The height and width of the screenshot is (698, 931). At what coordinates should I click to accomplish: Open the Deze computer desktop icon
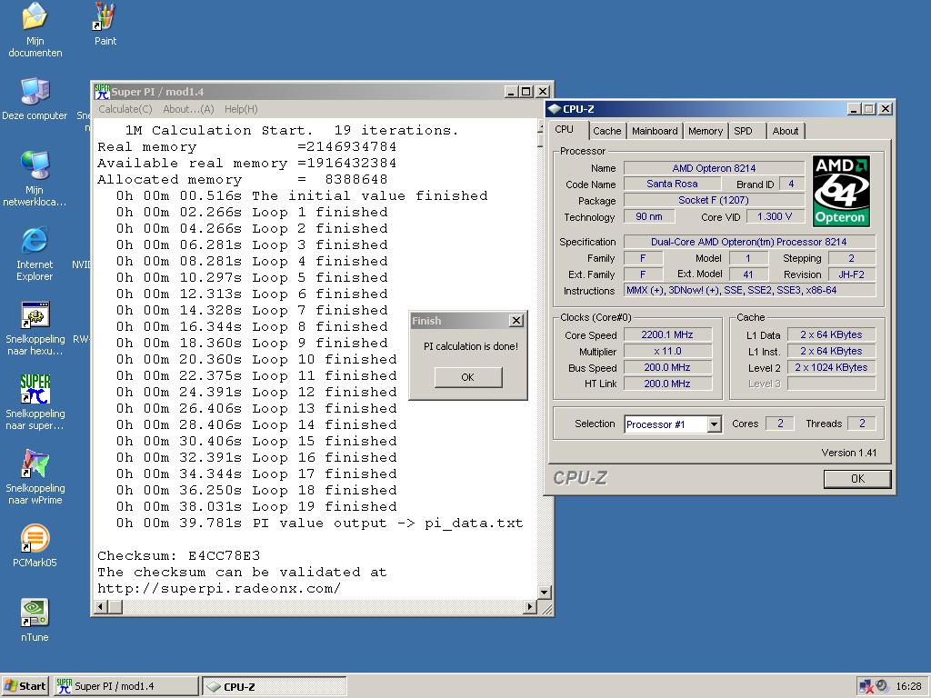click(35, 99)
